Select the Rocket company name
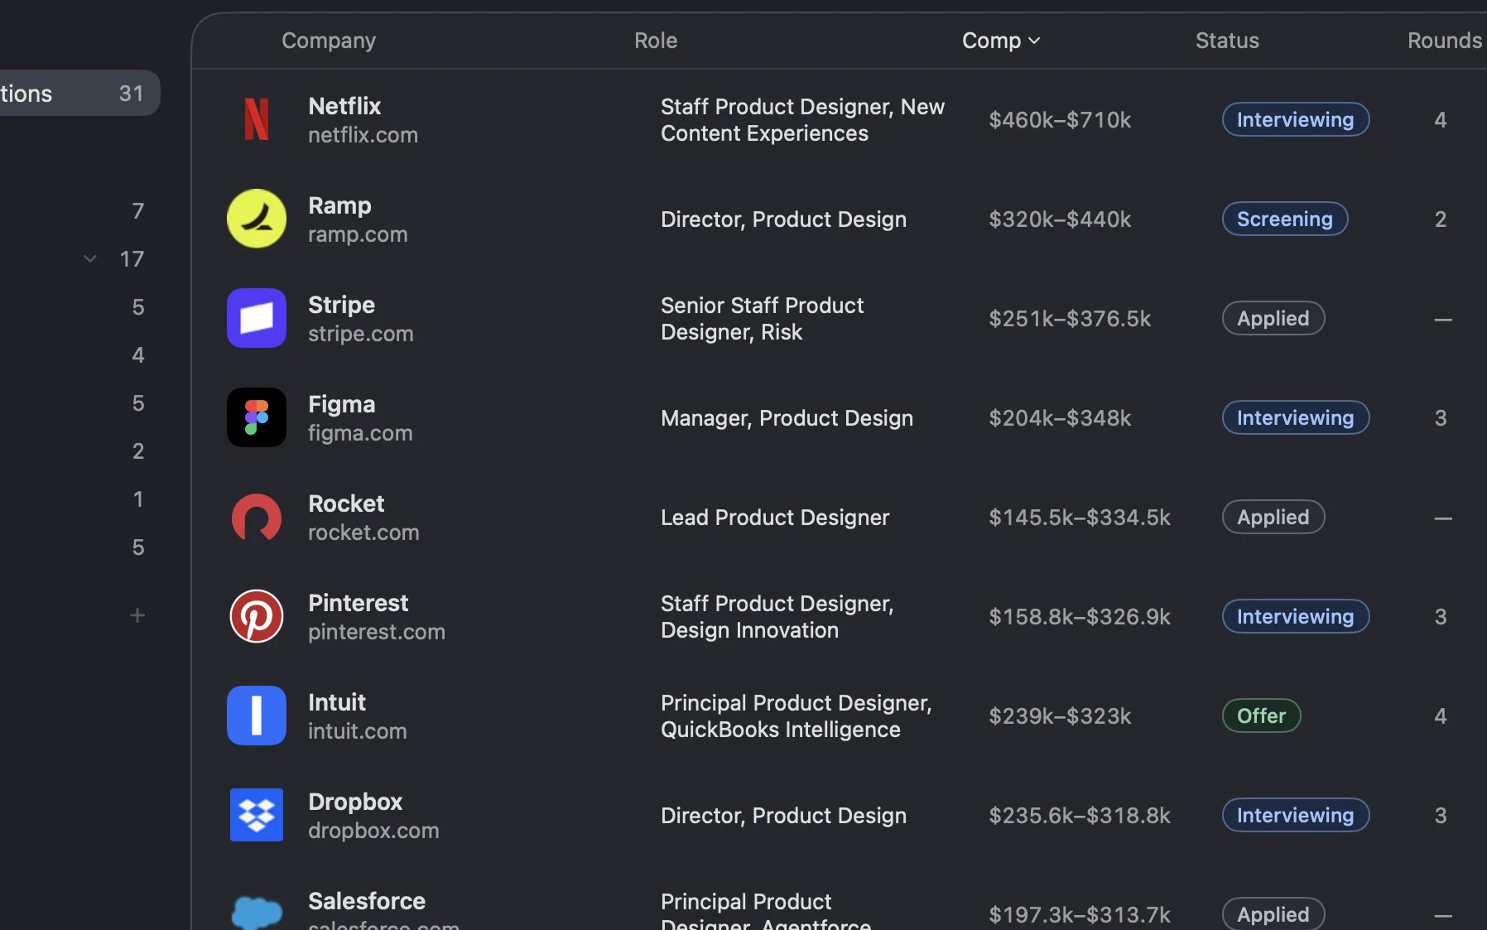The width and height of the screenshot is (1487, 930). click(x=346, y=504)
